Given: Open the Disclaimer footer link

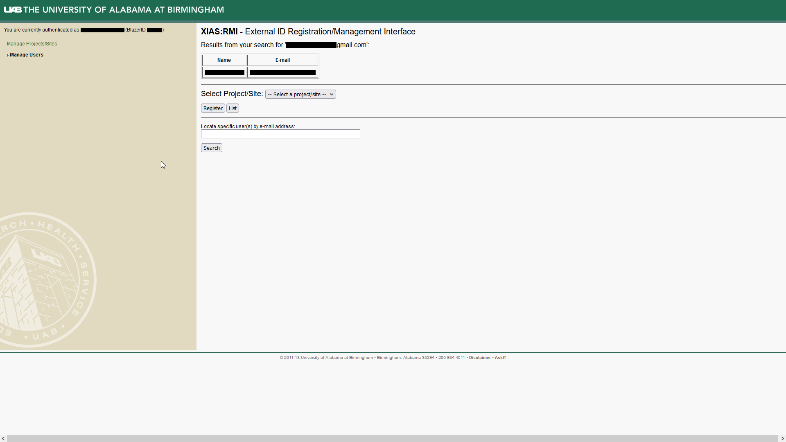Looking at the screenshot, I should coord(480,358).
